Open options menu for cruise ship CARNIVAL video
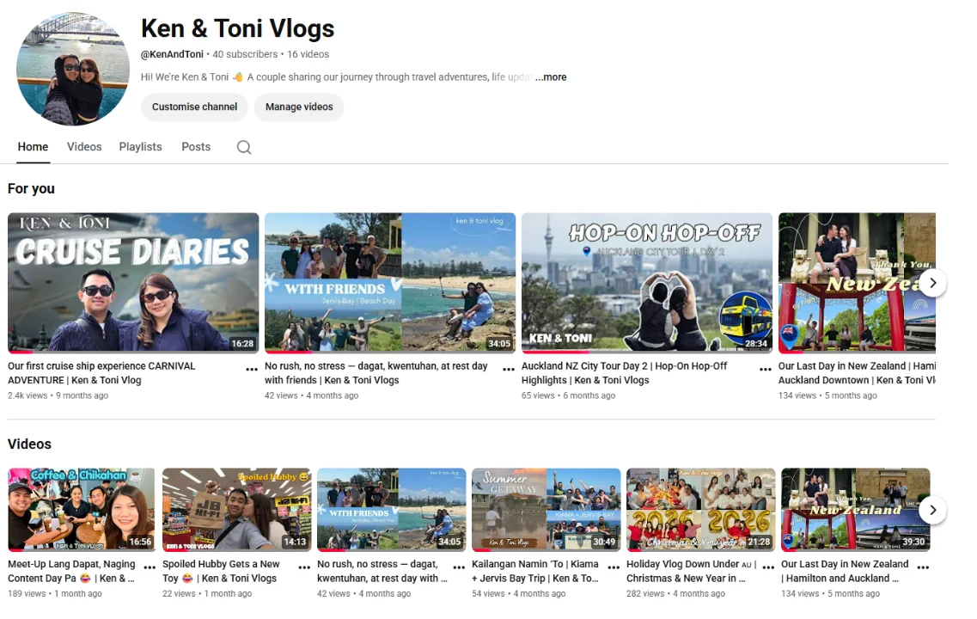The image size is (977, 619). [252, 369]
